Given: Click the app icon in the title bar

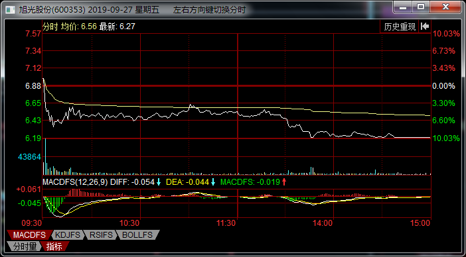Looking at the screenshot, I should point(11,10).
